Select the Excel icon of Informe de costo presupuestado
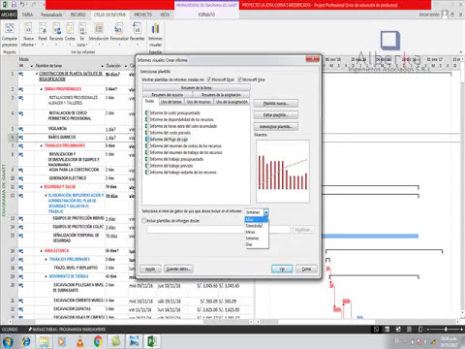The height and width of the screenshot is (349, 465). coord(147,112)
